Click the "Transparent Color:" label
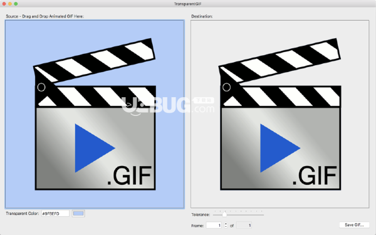Screen dimensions: 376x235 coord(23,214)
